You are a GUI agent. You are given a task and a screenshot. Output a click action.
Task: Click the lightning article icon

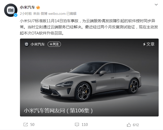(144, 44)
